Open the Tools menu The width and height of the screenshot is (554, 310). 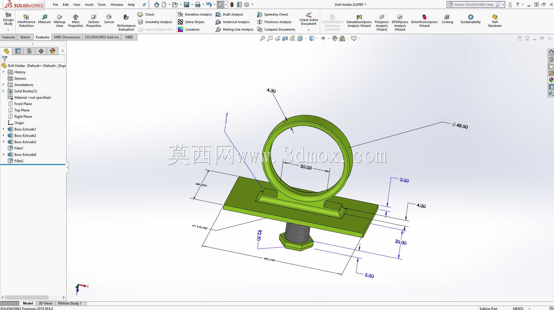click(x=102, y=5)
